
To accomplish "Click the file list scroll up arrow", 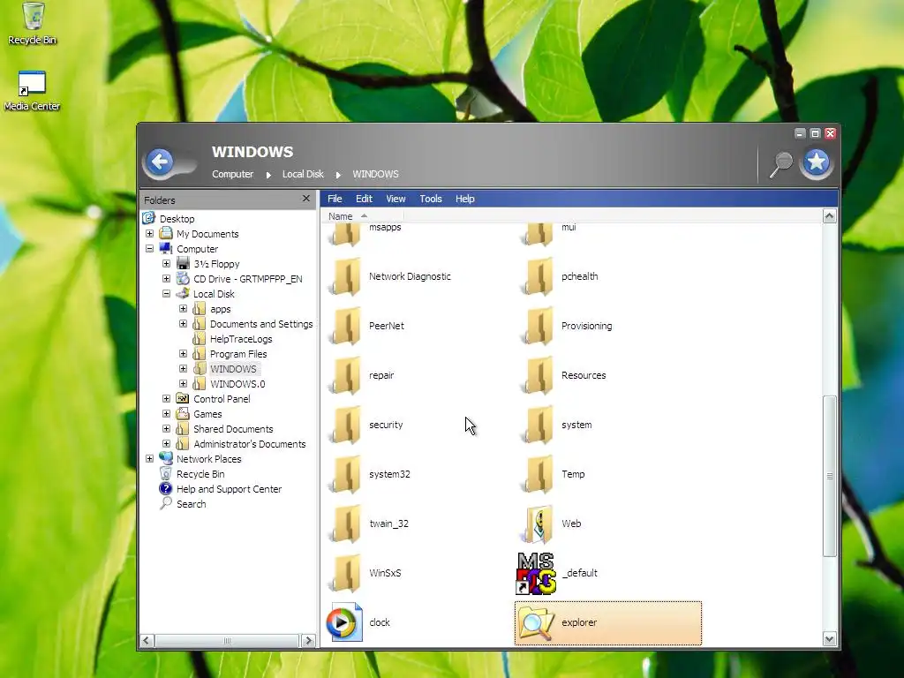I will (830, 216).
